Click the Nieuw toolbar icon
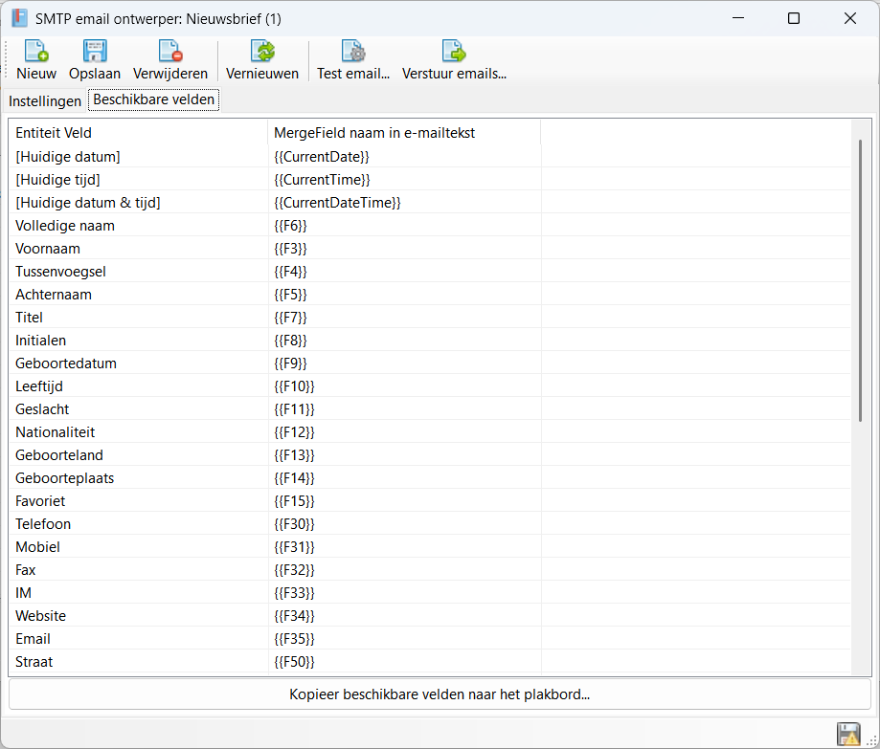The height and width of the screenshot is (749, 880). (36, 53)
